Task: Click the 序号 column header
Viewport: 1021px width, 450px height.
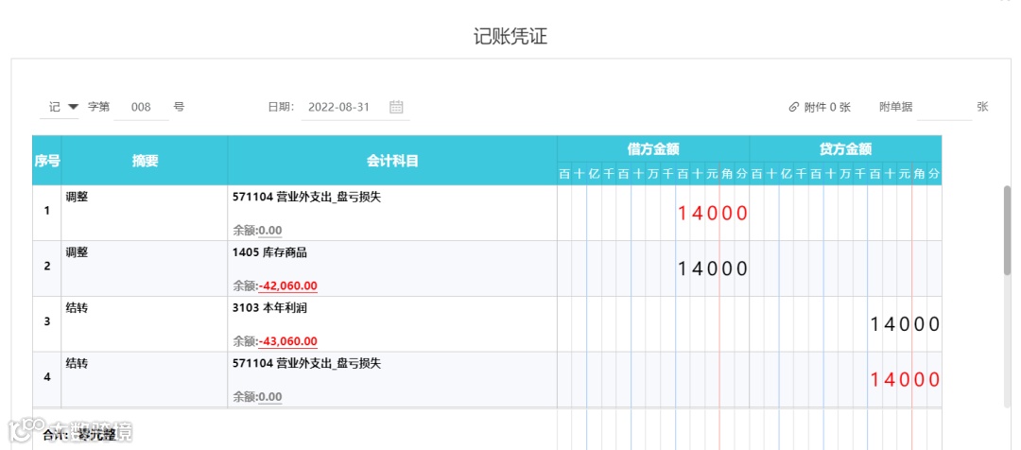Action: tap(47, 161)
